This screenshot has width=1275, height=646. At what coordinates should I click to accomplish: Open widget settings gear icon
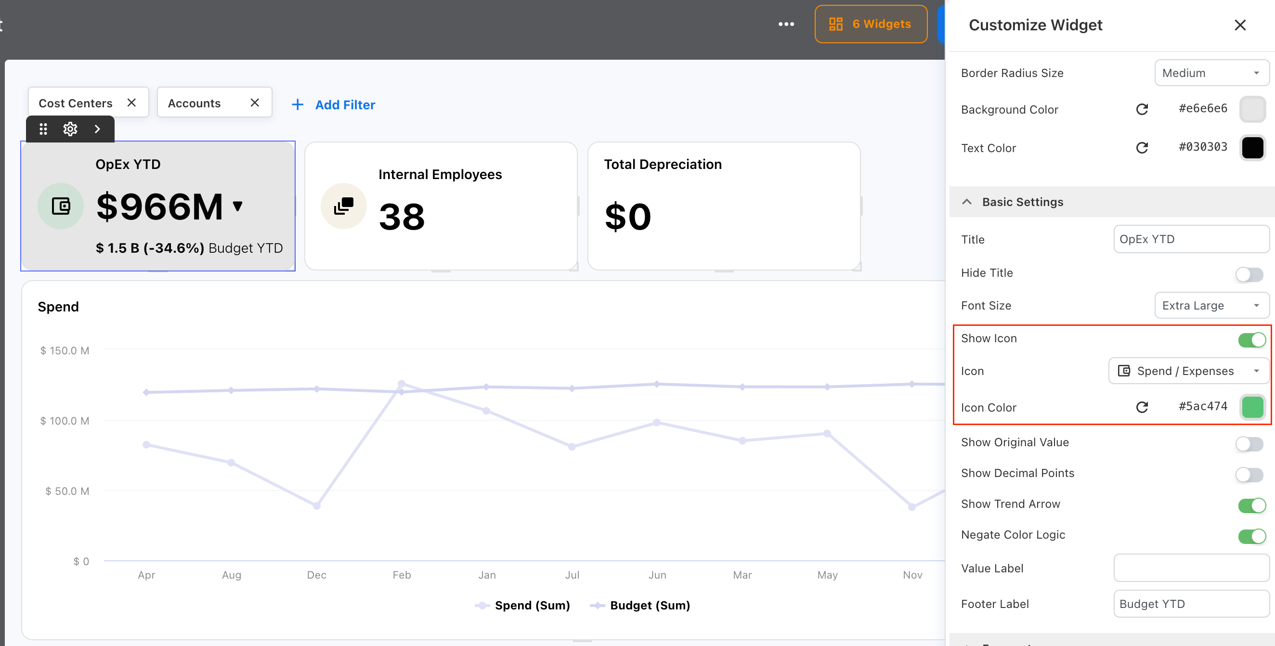click(x=70, y=129)
